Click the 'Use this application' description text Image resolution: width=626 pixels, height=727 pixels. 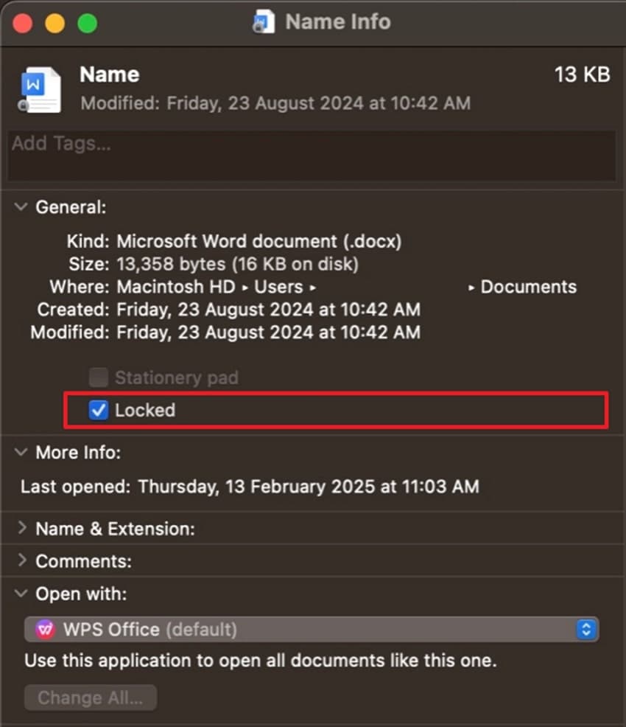click(261, 660)
